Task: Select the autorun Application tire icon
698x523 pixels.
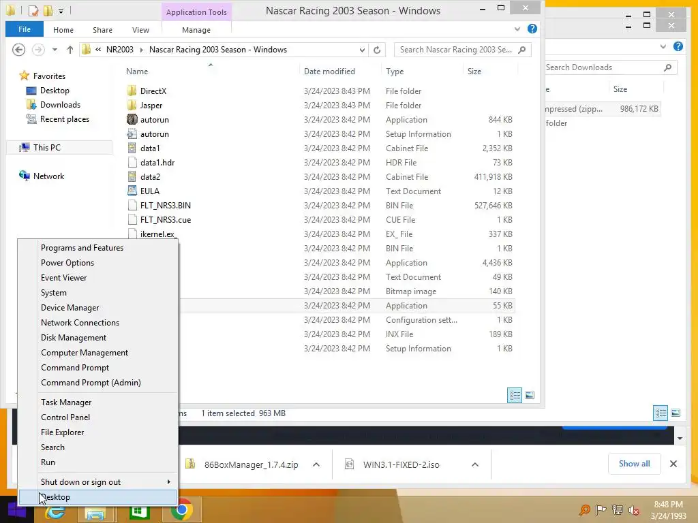Action: point(132,120)
